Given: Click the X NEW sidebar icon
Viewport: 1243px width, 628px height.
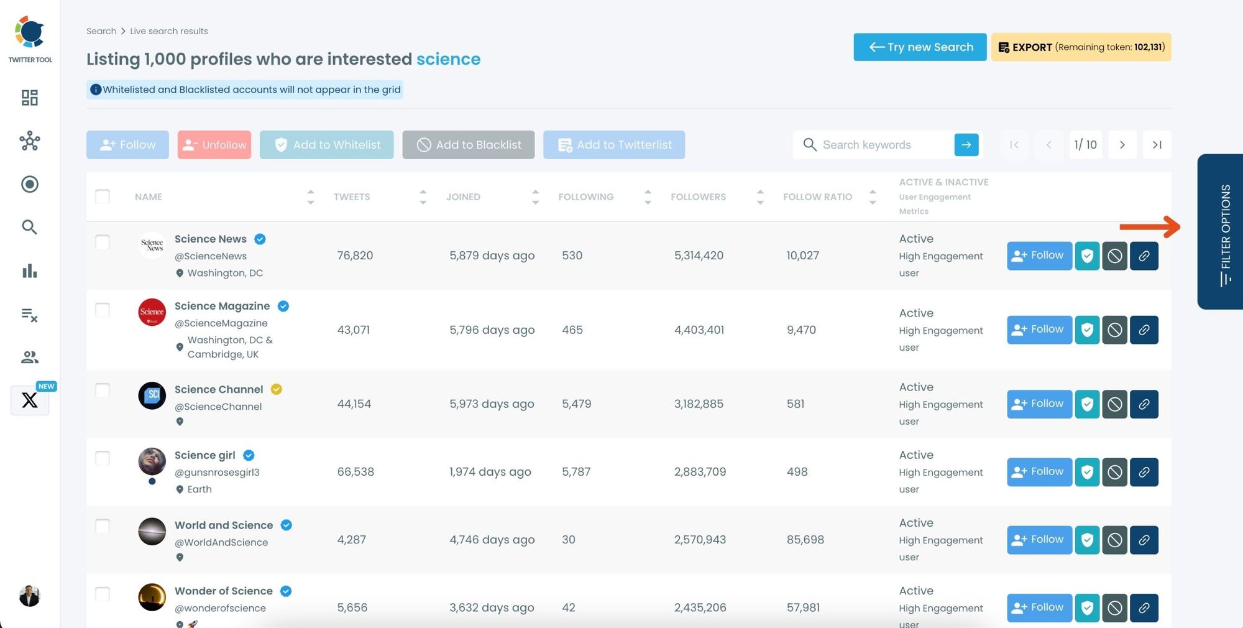Looking at the screenshot, I should tap(30, 400).
